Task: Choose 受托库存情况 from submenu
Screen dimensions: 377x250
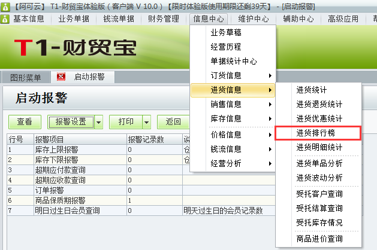Action: point(318,222)
